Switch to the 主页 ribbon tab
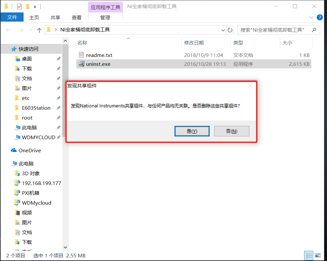The image size is (327, 261). pos(34,17)
